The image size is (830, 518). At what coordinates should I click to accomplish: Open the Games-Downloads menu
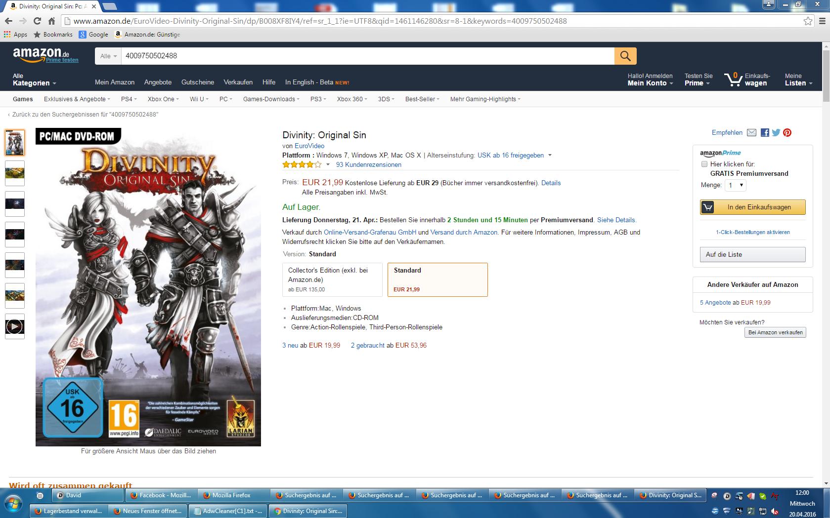271,99
